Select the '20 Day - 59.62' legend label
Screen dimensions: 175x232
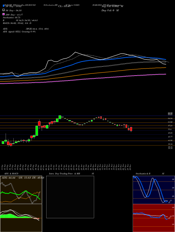click(x=14, y=6)
